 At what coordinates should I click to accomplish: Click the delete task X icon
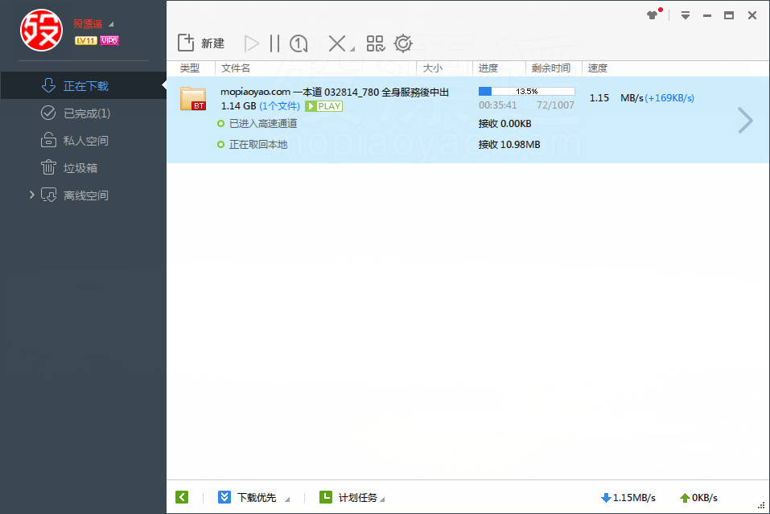point(336,43)
